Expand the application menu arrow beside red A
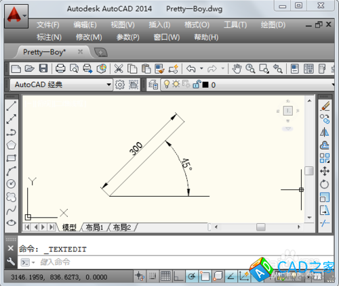 point(24,16)
